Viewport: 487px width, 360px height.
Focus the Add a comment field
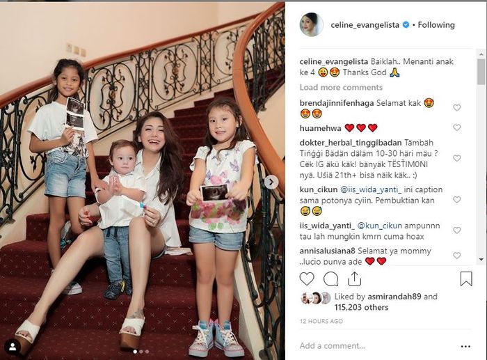click(377, 345)
